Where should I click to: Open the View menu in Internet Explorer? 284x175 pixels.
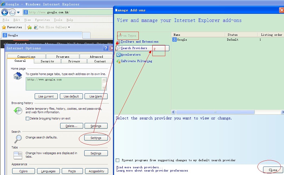click(x=28, y=20)
